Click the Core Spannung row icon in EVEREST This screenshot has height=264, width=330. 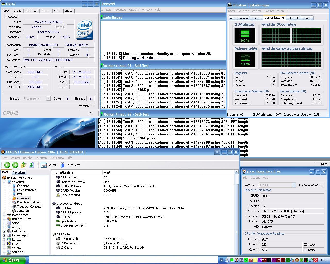point(58,195)
